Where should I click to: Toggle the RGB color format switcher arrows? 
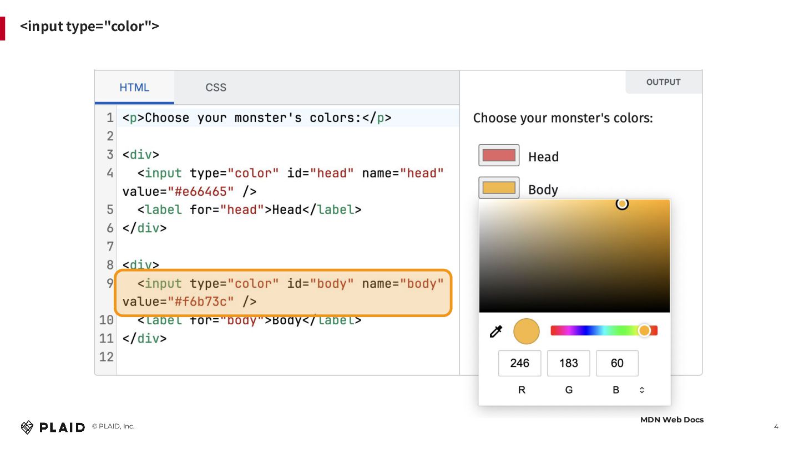coord(642,390)
